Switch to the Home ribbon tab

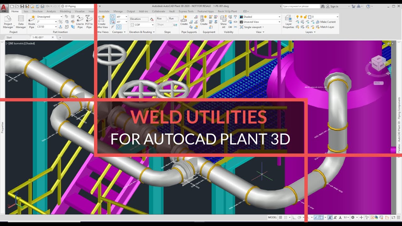(15, 11)
